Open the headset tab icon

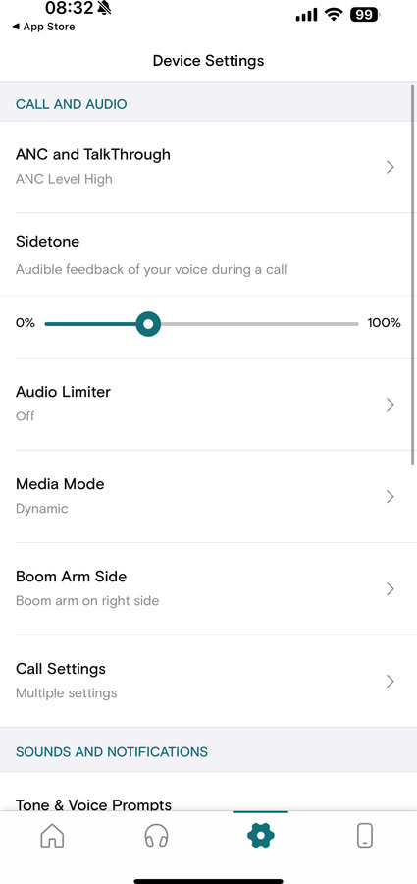tap(156, 835)
